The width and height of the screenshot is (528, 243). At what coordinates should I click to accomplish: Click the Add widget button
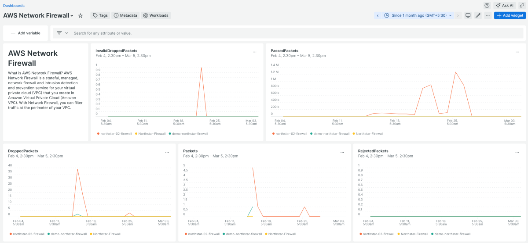[510, 15]
